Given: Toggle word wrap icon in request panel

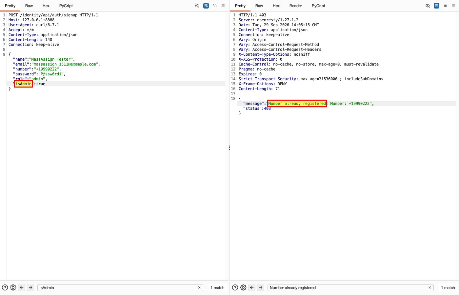Looking at the screenshot, I should click(206, 6).
